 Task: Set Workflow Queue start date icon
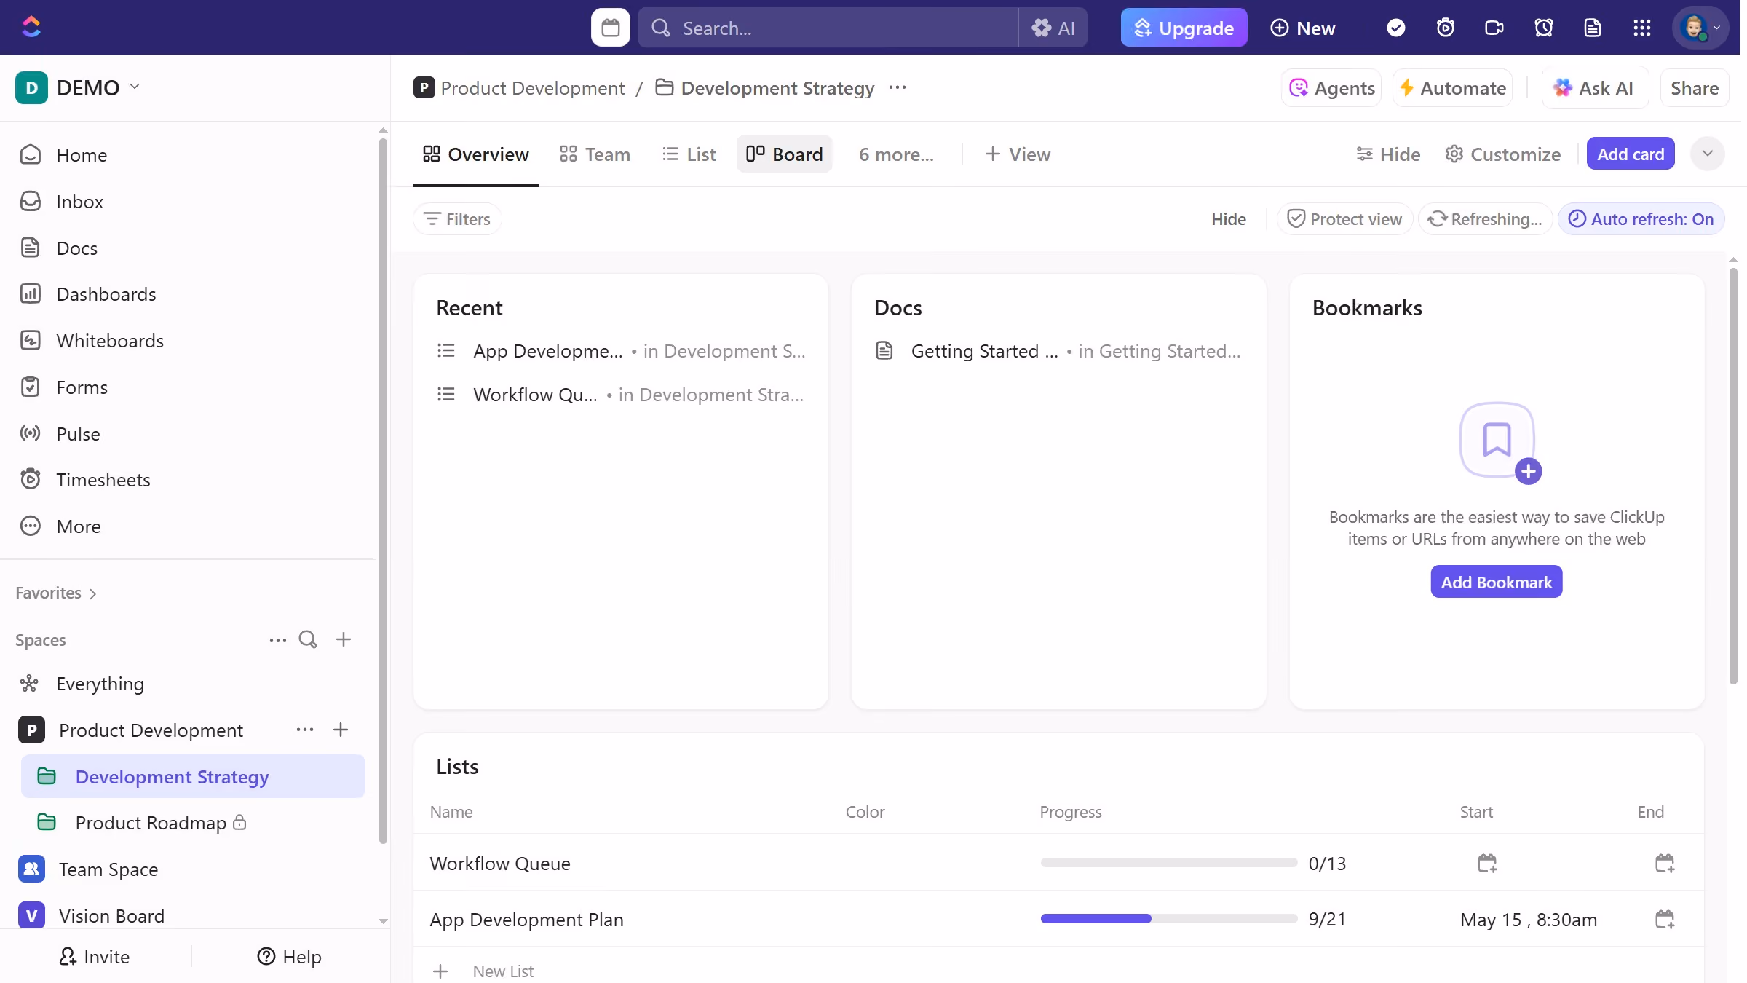click(x=1487, y=864)
